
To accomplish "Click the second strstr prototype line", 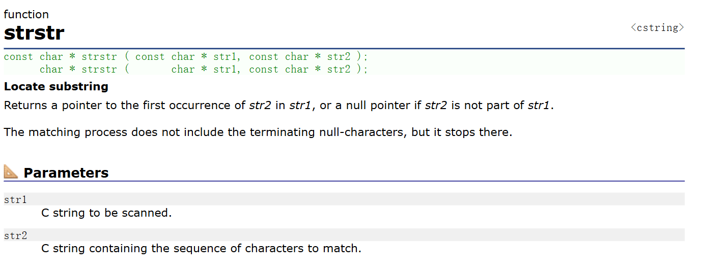I will click(x=204, y=69).
